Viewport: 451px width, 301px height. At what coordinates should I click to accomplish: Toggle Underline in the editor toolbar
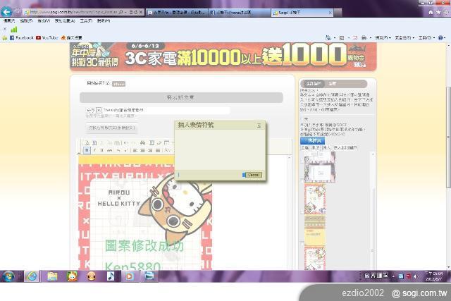click(101, 150)
